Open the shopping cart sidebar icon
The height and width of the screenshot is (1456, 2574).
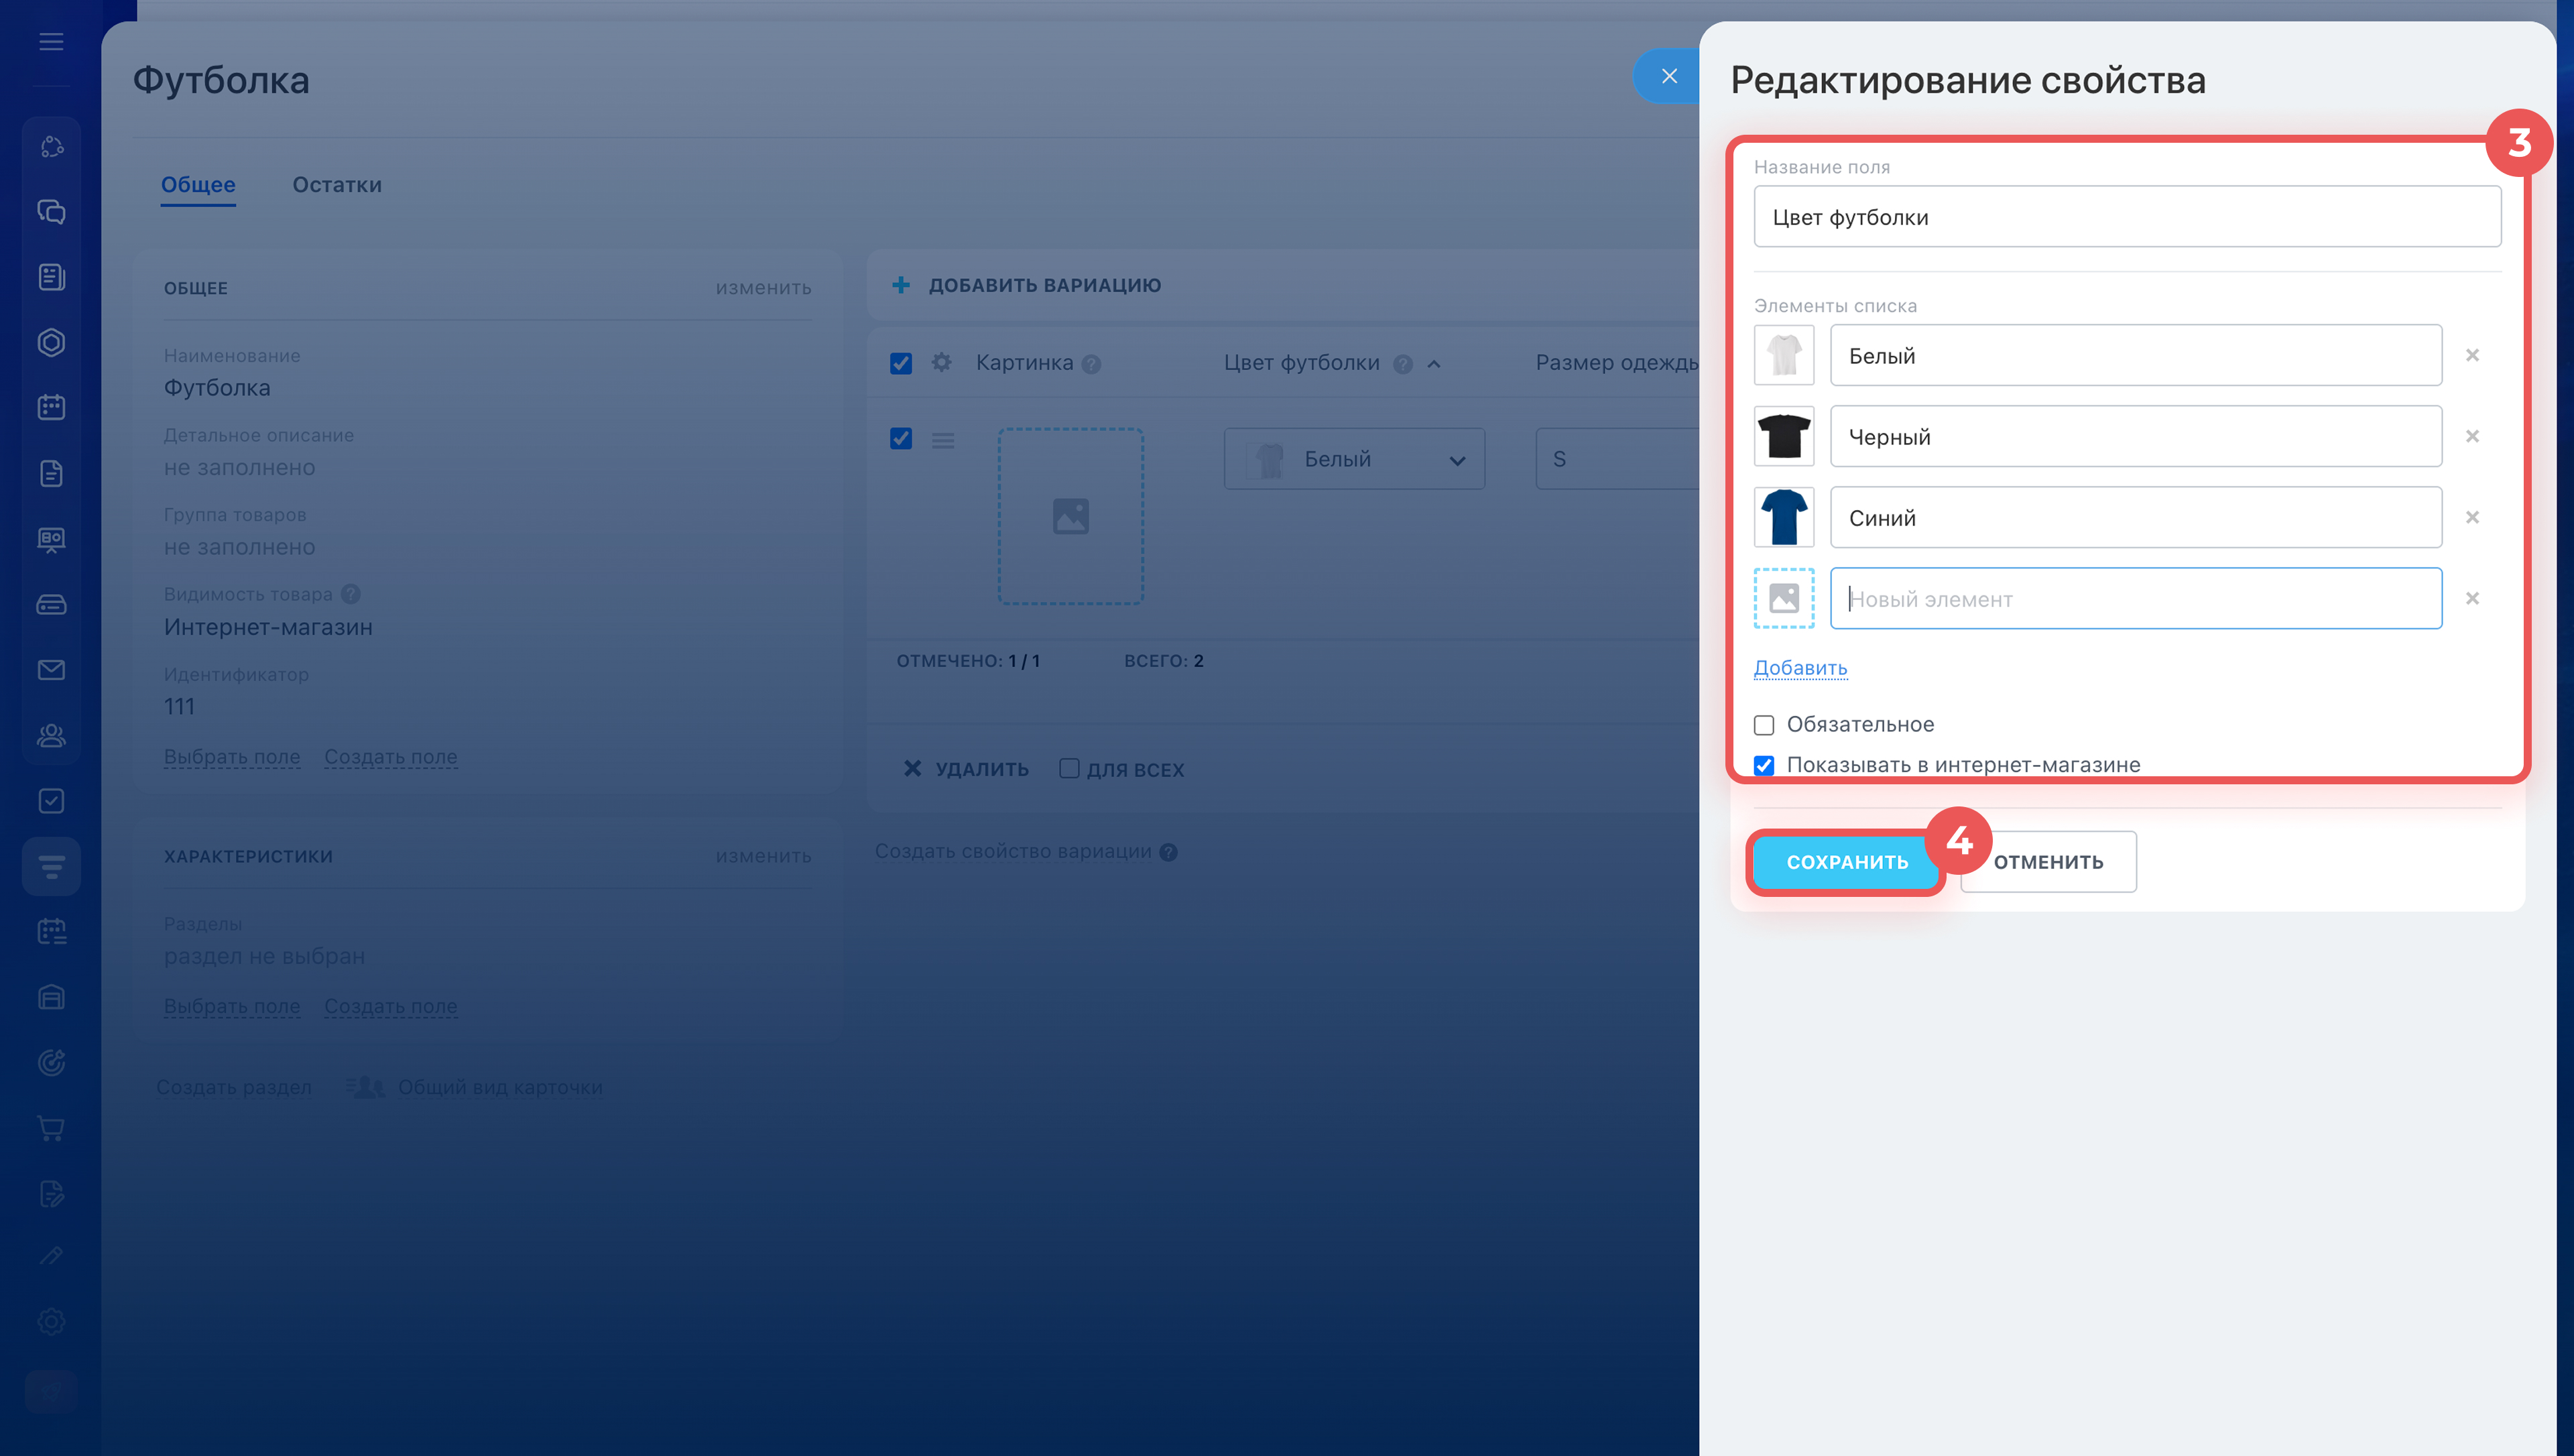point(51,1128)
